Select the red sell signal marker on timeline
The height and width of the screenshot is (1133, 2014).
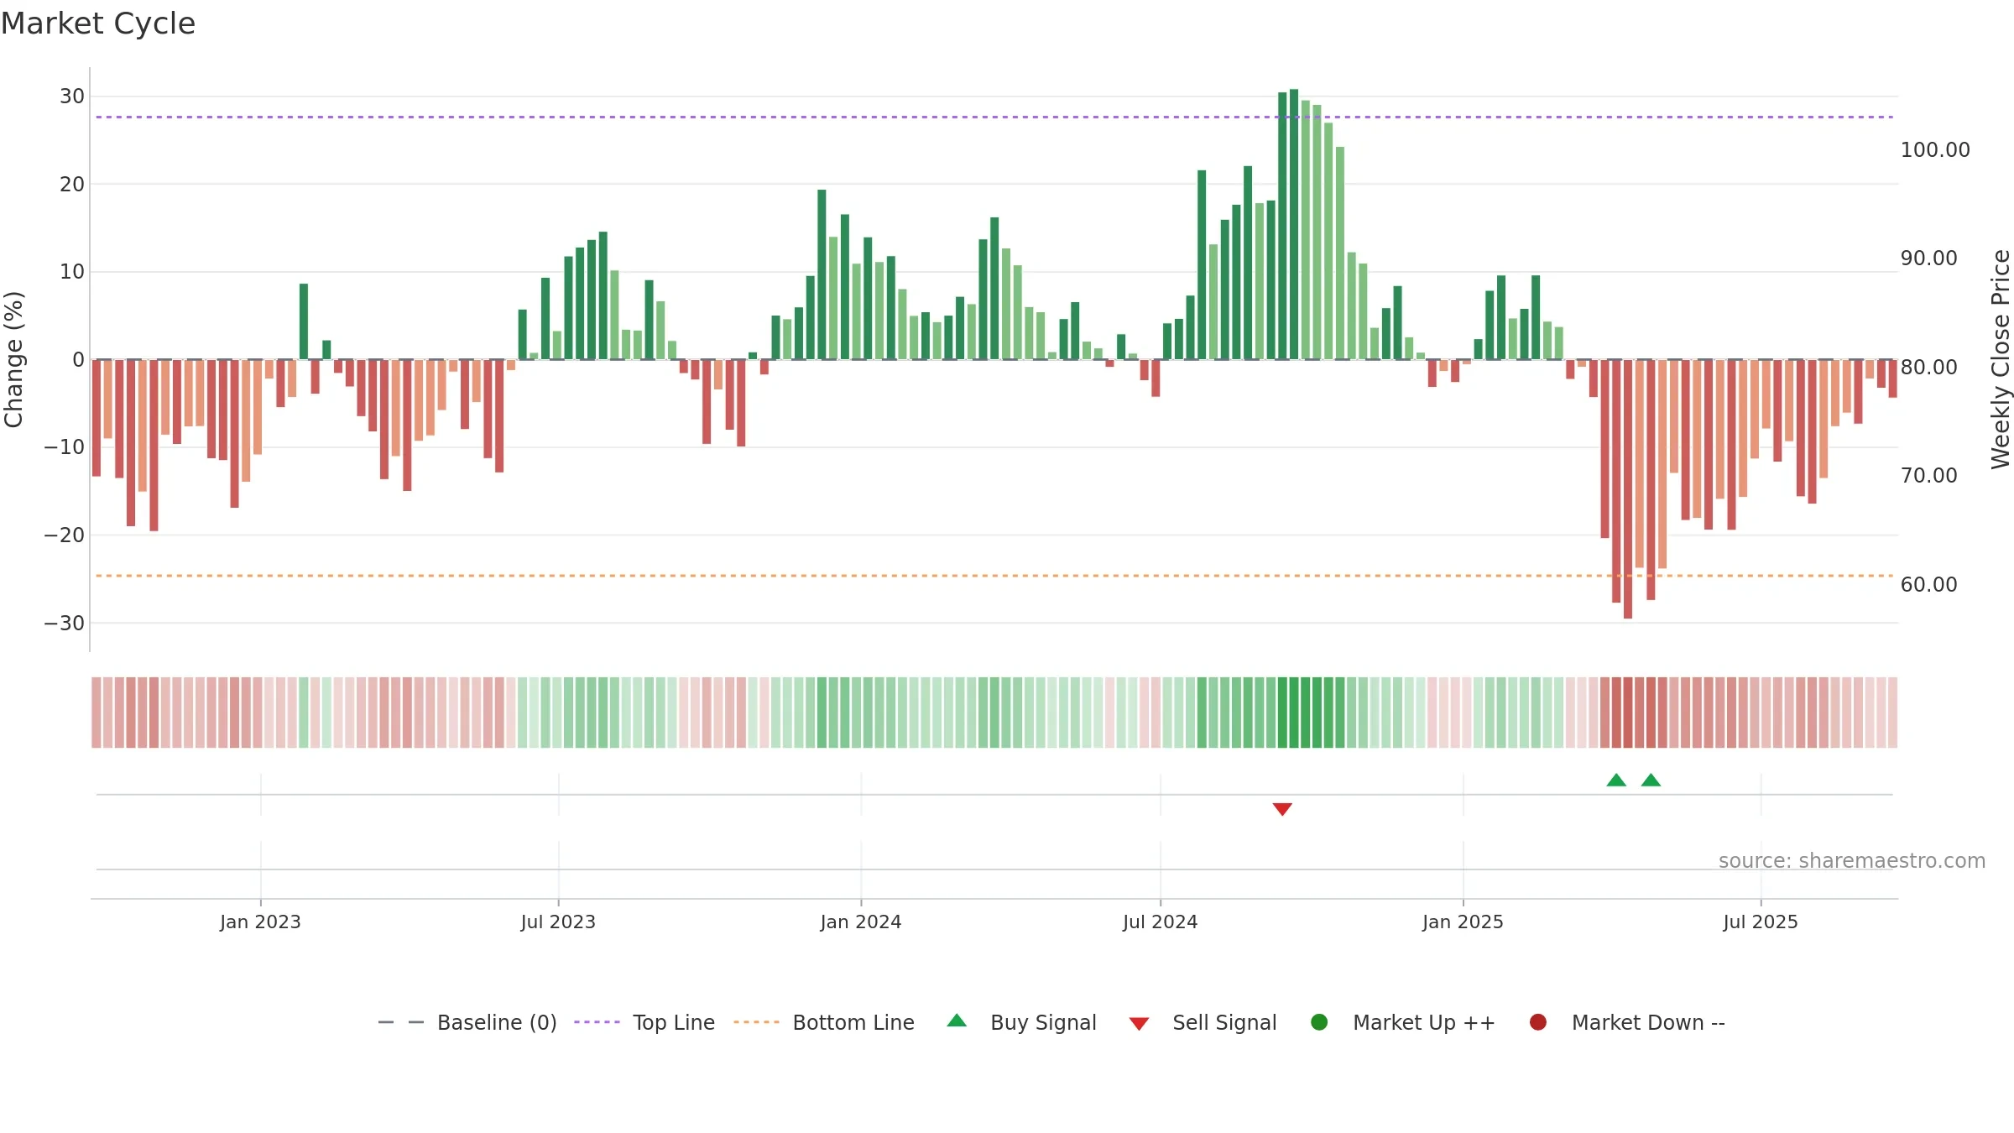point(1282,809)
